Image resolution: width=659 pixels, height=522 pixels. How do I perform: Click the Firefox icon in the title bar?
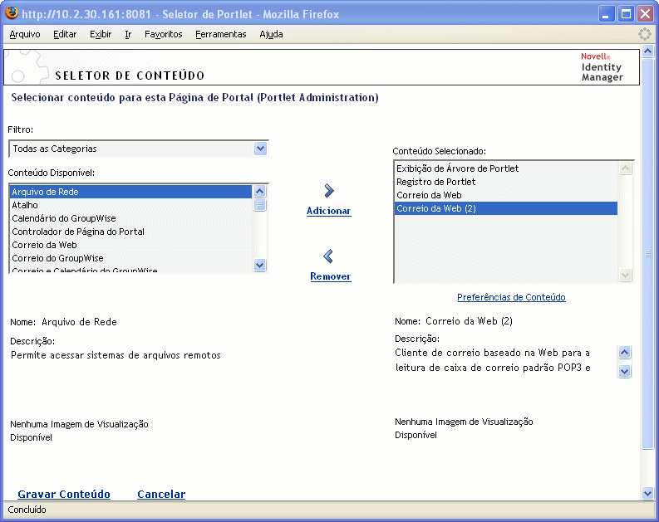(x=12, y=12)
